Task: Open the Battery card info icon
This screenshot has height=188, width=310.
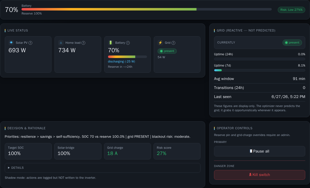Action: point(128,43)
